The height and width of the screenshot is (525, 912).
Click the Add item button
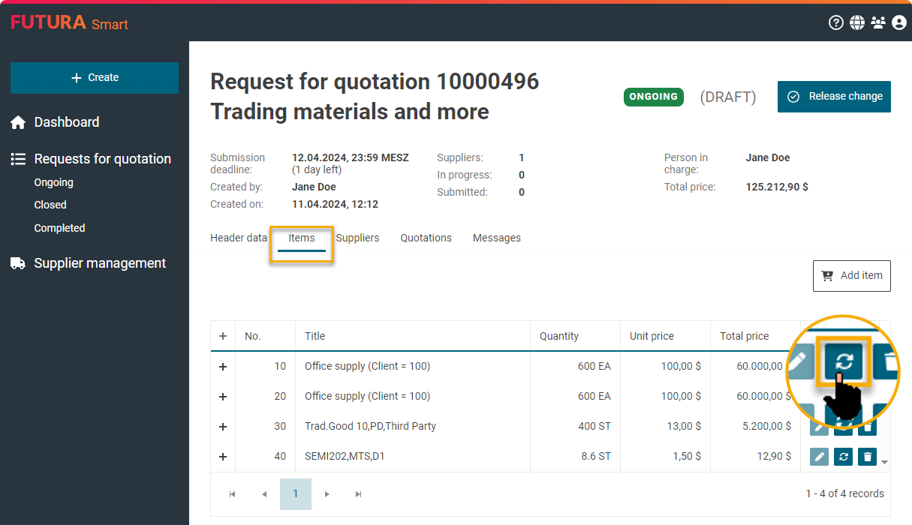pyautogui.click(x=851, y=275)
